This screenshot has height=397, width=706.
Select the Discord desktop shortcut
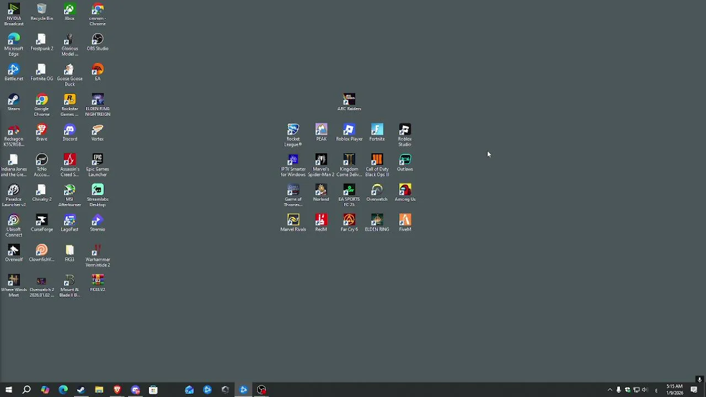(69, 133)
